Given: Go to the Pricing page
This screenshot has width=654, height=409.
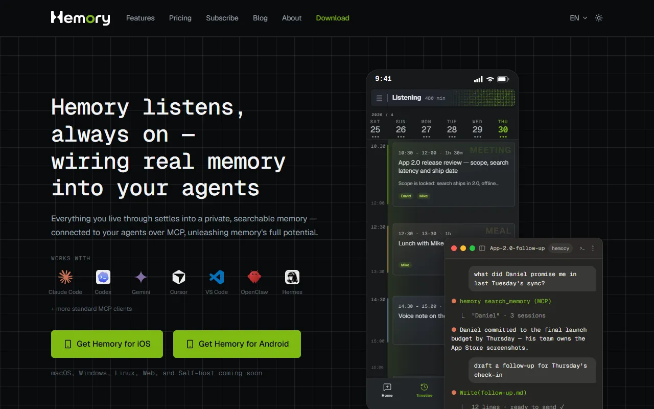Looking at the screenshot, I should point(180,18).
